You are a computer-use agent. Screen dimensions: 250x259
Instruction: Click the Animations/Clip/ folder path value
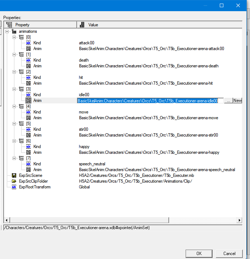pos(136,181)
